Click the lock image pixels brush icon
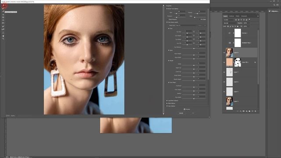This screenshot has width=281, height=158. (x=231, y=26)
